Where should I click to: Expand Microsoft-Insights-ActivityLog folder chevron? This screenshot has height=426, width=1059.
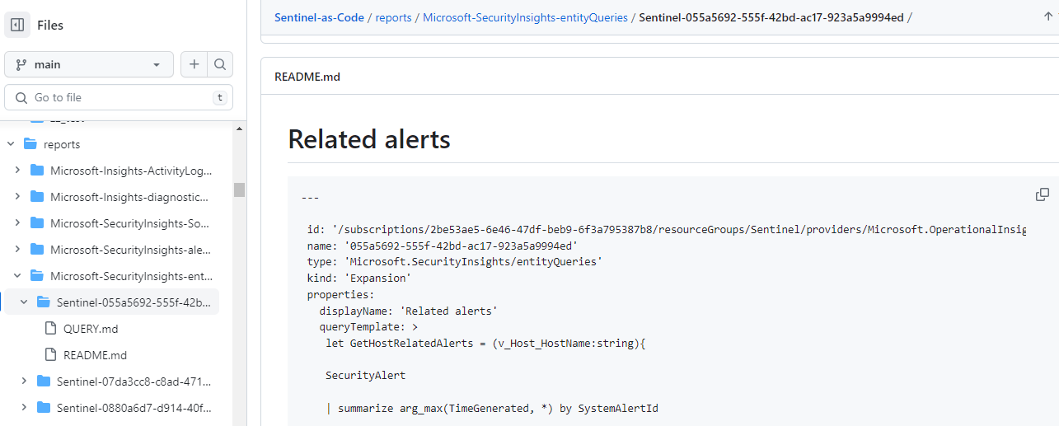(17, 171)
